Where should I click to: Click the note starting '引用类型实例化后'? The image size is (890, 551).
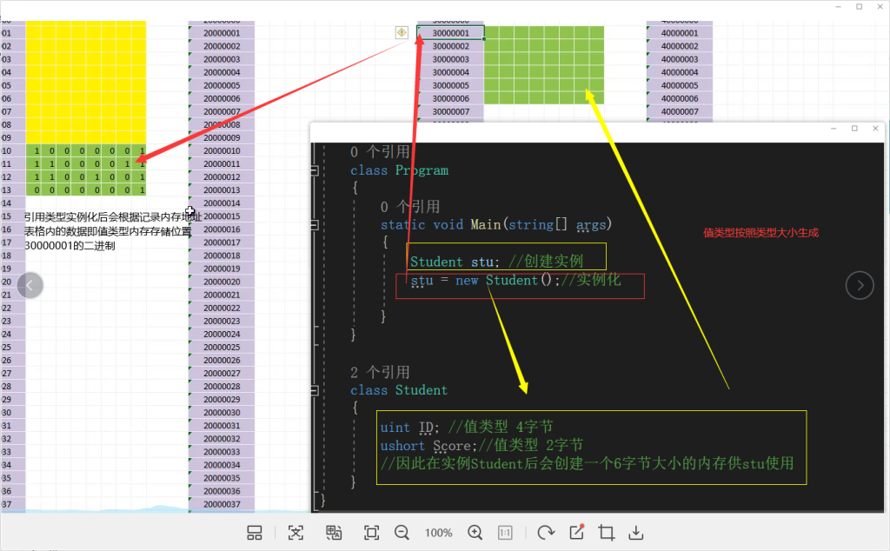[112, 216]
